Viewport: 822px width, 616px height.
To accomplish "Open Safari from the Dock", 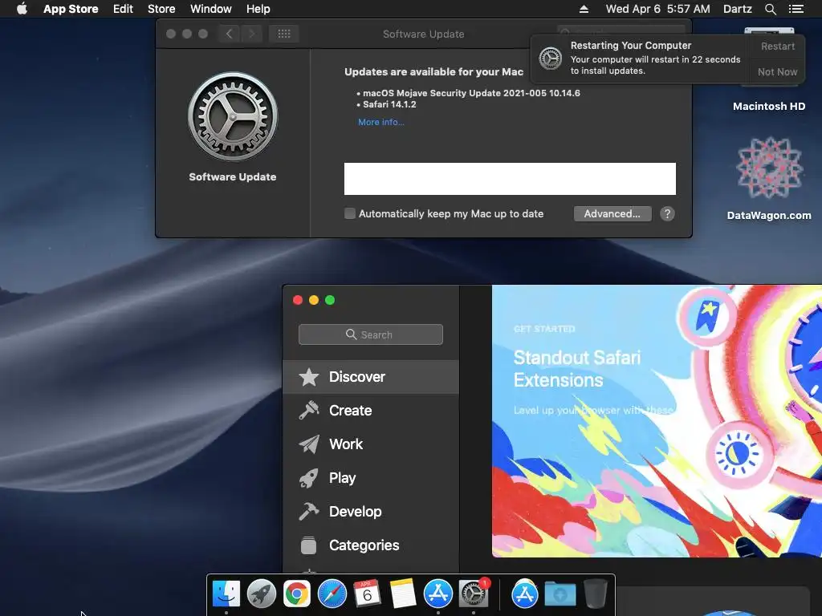I will (x=332, y=594).
